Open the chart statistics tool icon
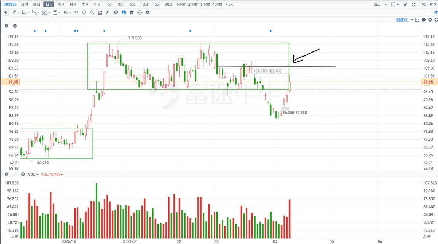This screenshot has width=438, height=244. pyautogui.click(x=100, y=12)
